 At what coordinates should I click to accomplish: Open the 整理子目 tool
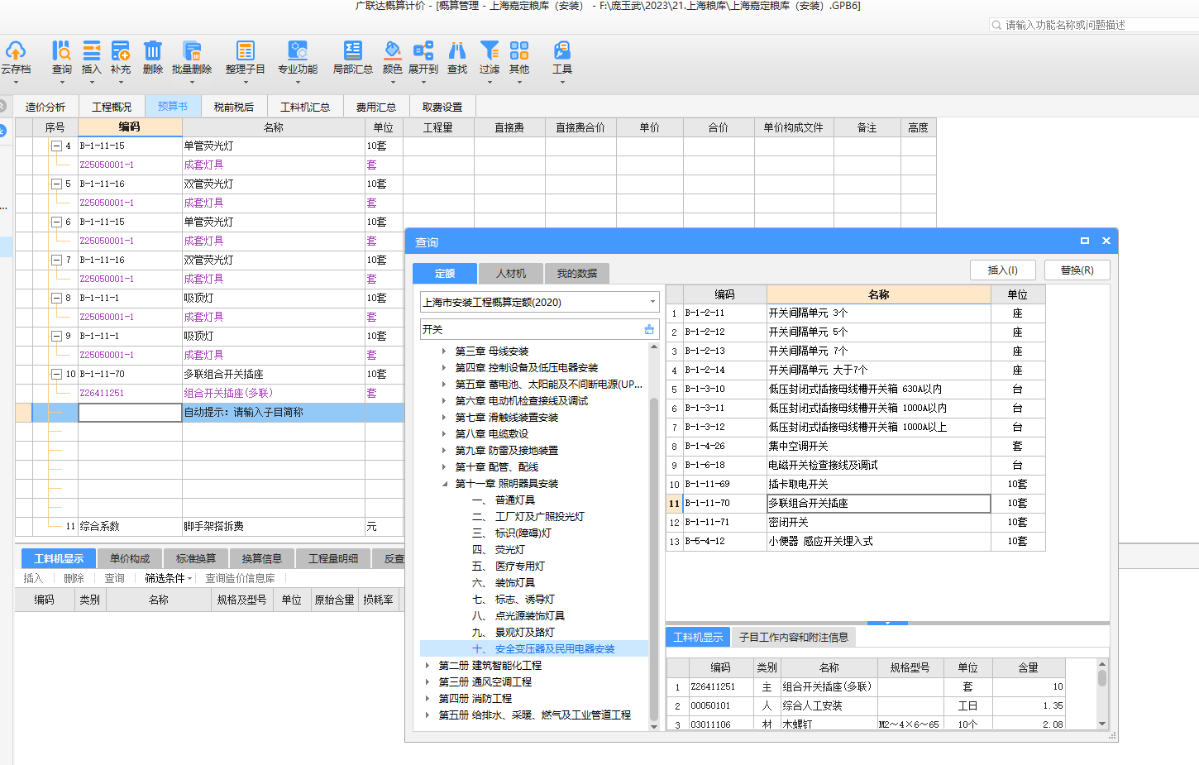pos(245,58)
